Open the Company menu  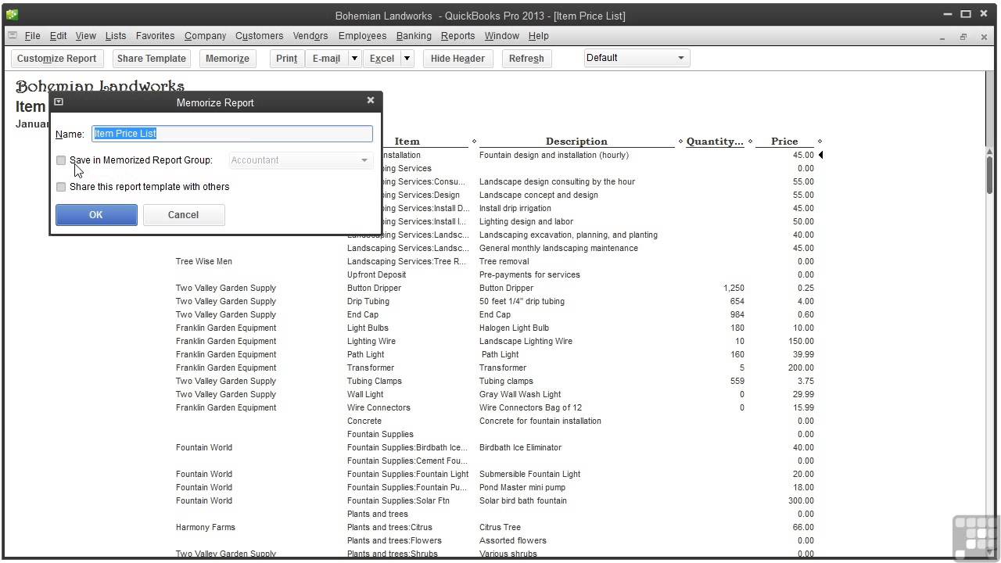[x=205, y=36]
